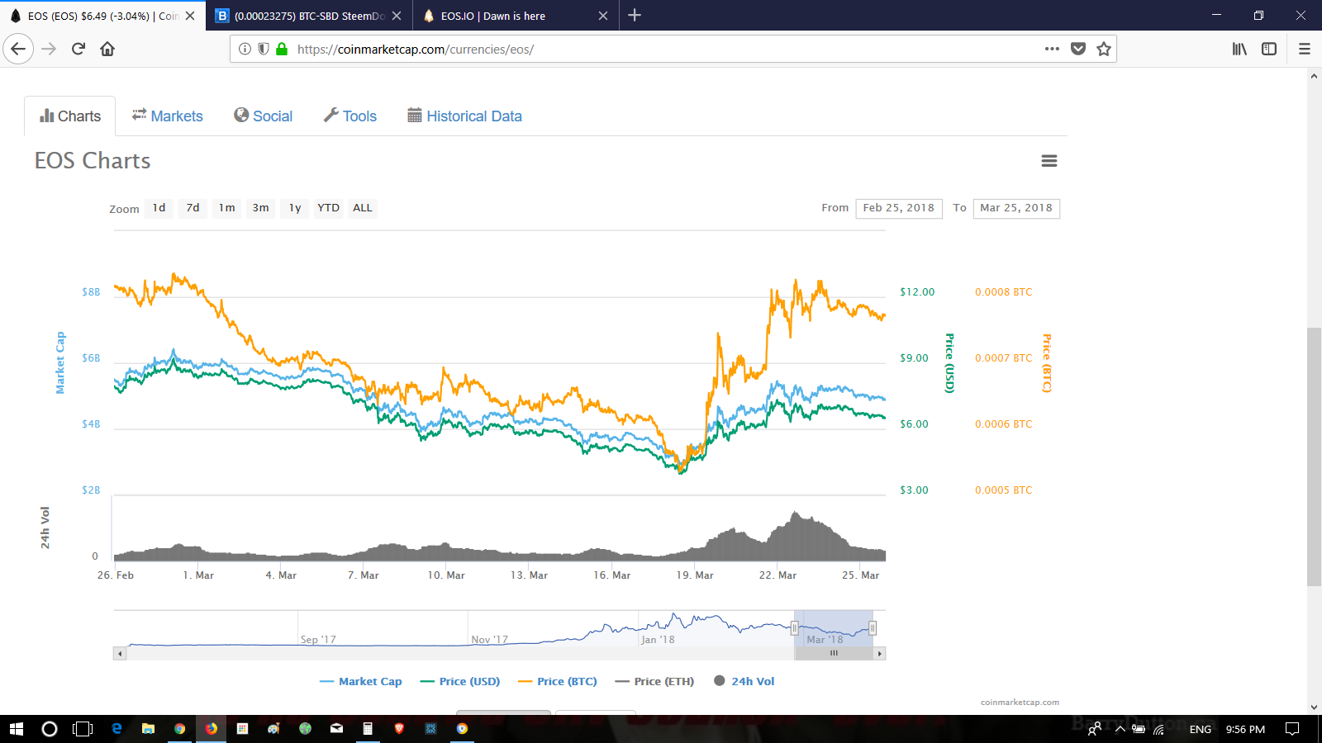Close the EOS.IO Dawn is here tab
The image size is (1322, 743).
603,16
